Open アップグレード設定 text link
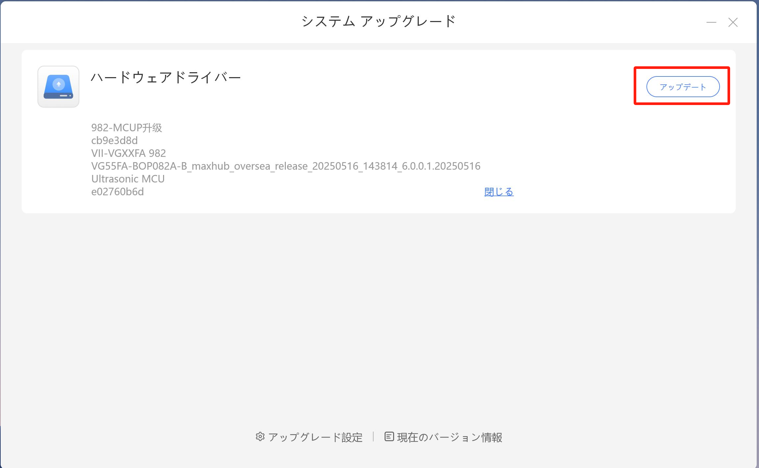 click(x=315, y=437)
